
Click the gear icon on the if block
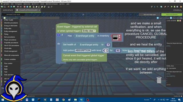[x=59, y=35]
